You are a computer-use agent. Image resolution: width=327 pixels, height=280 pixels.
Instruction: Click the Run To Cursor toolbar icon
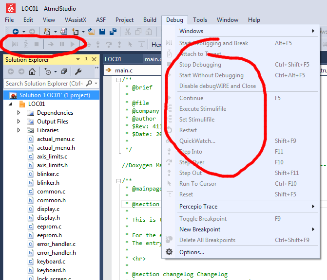[x=130, y=44]
